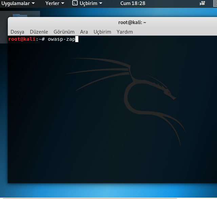Open the Uçbirim menu in the terminal menubar
Screen dimensions: 217x199
coord(102,32)
